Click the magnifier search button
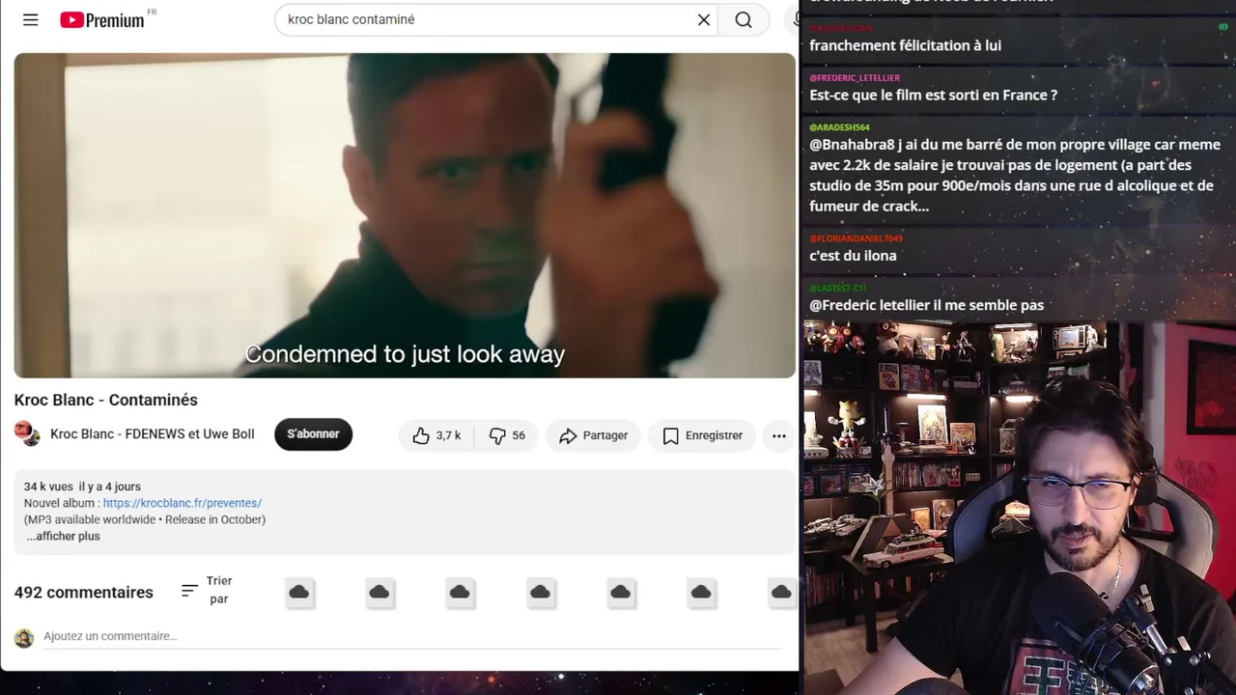The image size is (1236, 695). pyautogui.click(x=744, y=19)
